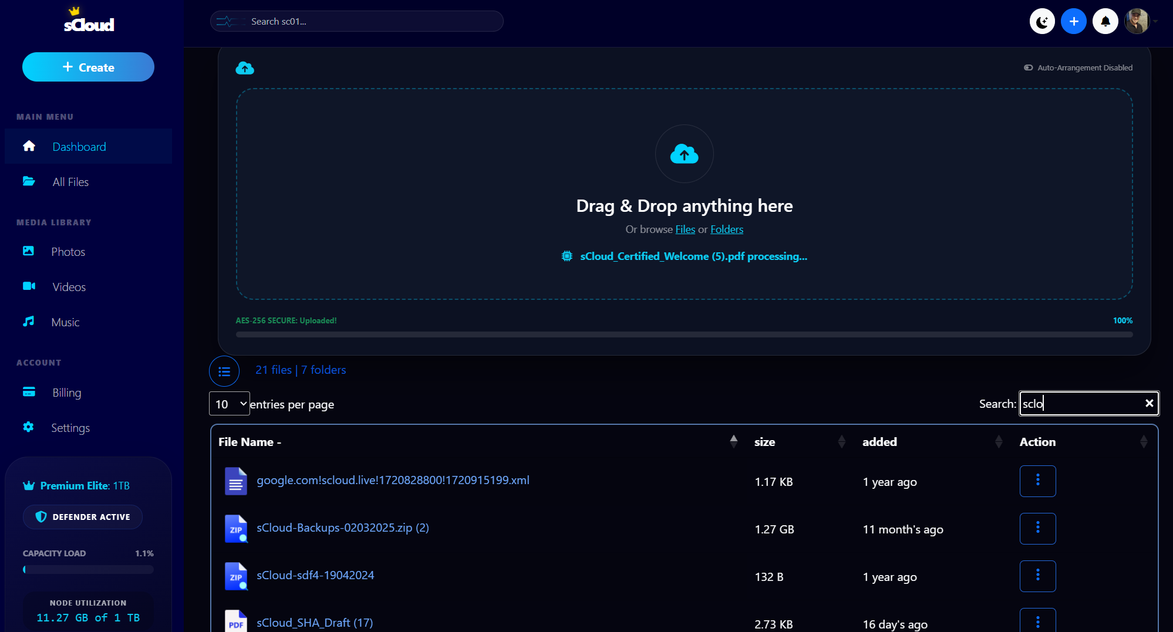Open Billing from the account section
This screenshot has height=632, width=1173.
[x=66, y=392]
